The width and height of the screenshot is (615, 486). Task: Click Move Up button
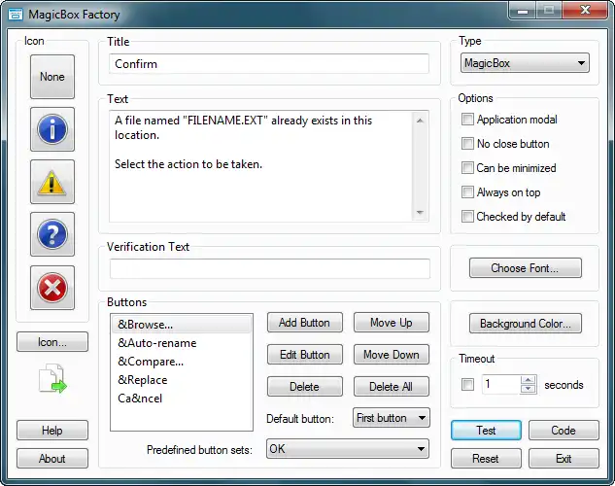coord(391,323)
